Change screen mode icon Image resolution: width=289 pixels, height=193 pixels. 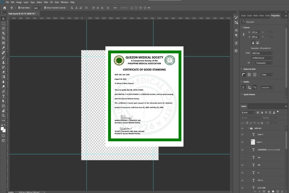3,140
